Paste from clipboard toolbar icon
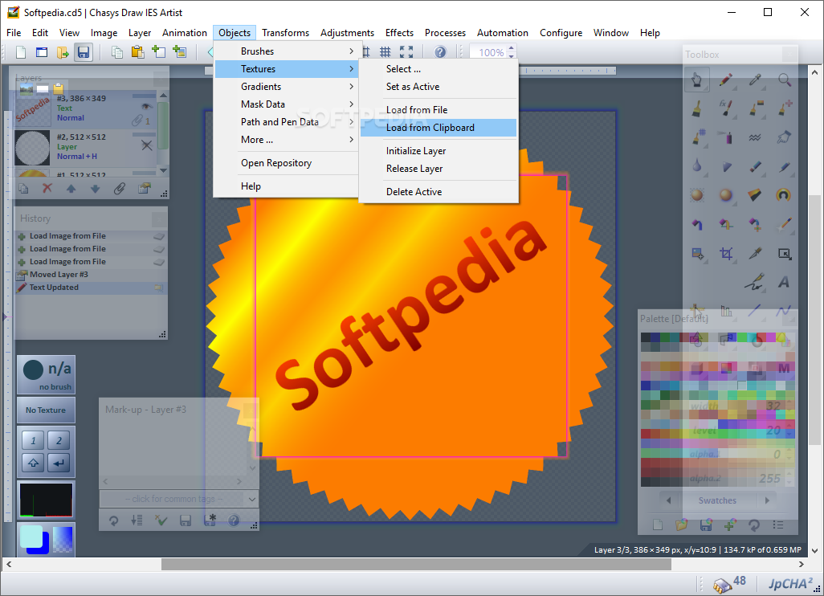This screenshot has width=824, height=596. coord(137,52)
